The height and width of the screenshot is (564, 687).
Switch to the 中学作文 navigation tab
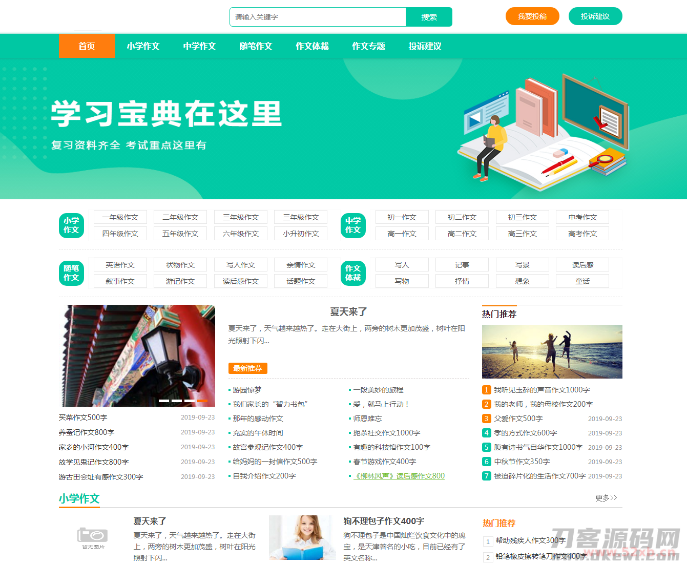pyautogui.click(x=199, y=46)
